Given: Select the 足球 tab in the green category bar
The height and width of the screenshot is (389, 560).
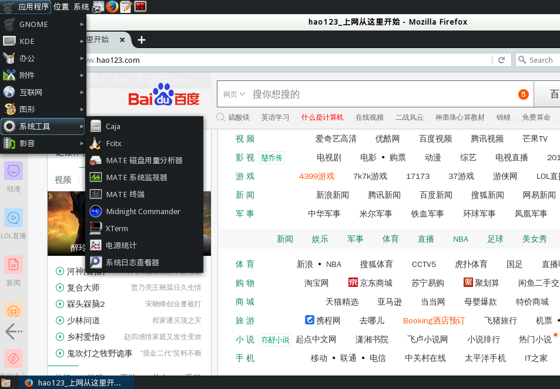Looking at the screenshot, I should (495, 239).
